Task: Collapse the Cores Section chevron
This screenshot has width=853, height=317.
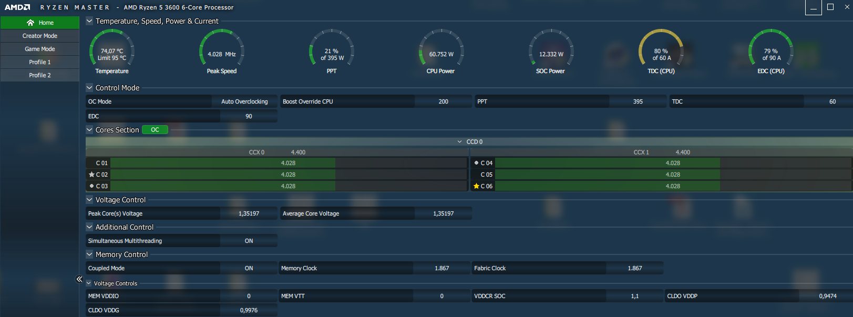Action: point(89,130)
